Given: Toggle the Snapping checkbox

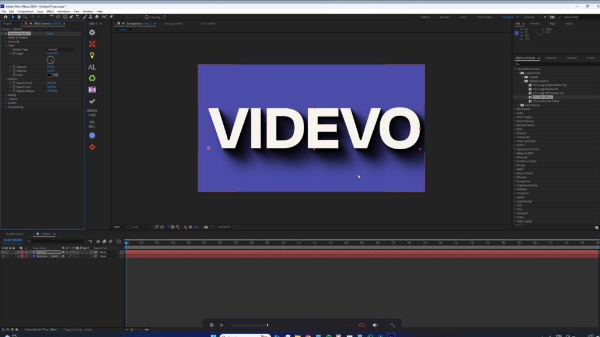Looking at the screenshot, I should (x=146, y=17).
